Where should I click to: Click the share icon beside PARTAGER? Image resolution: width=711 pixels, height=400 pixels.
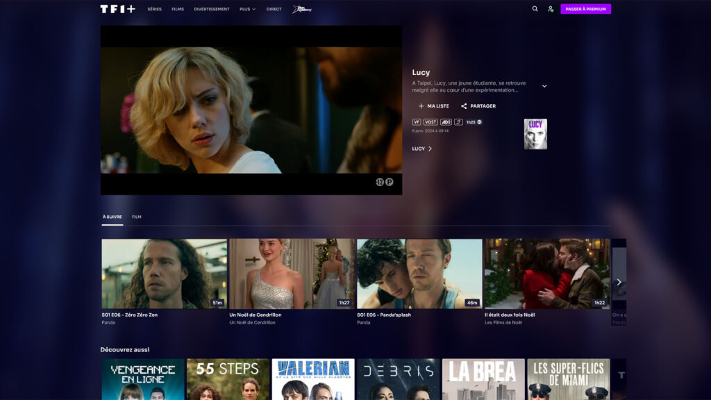pyautogui.click(x=464, y=106)
